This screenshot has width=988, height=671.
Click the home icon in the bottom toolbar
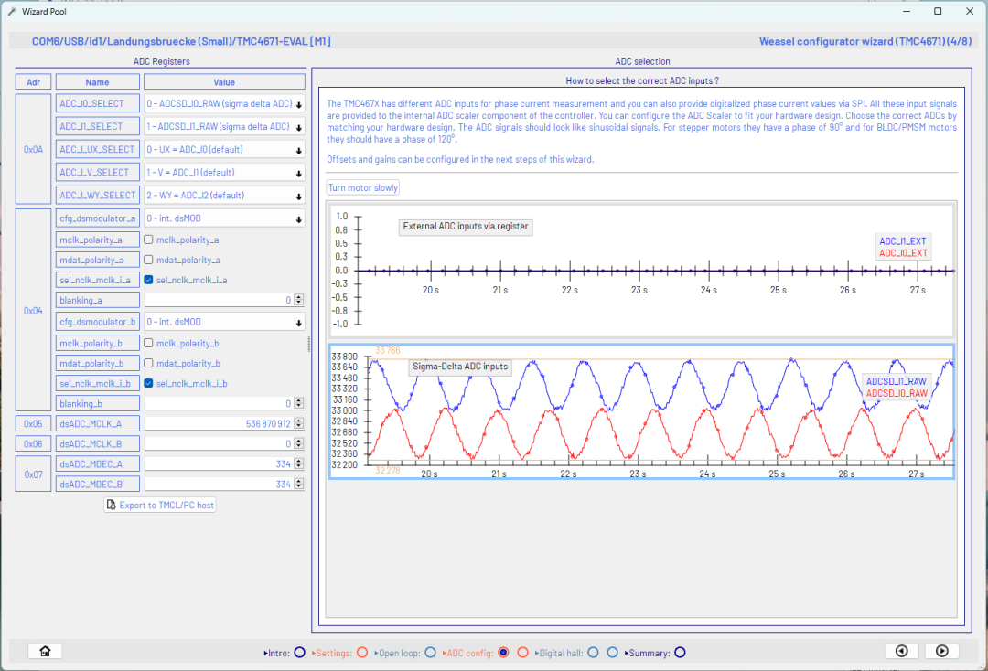pos(44,650)
